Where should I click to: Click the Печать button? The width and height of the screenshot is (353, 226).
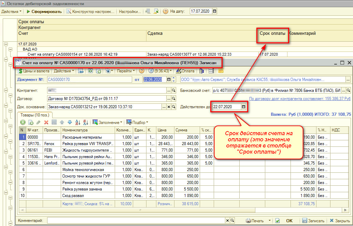click(x=255, y=221)
